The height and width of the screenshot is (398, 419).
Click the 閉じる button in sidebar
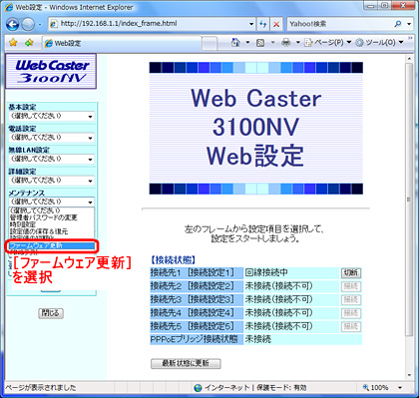tap(51, 313)
